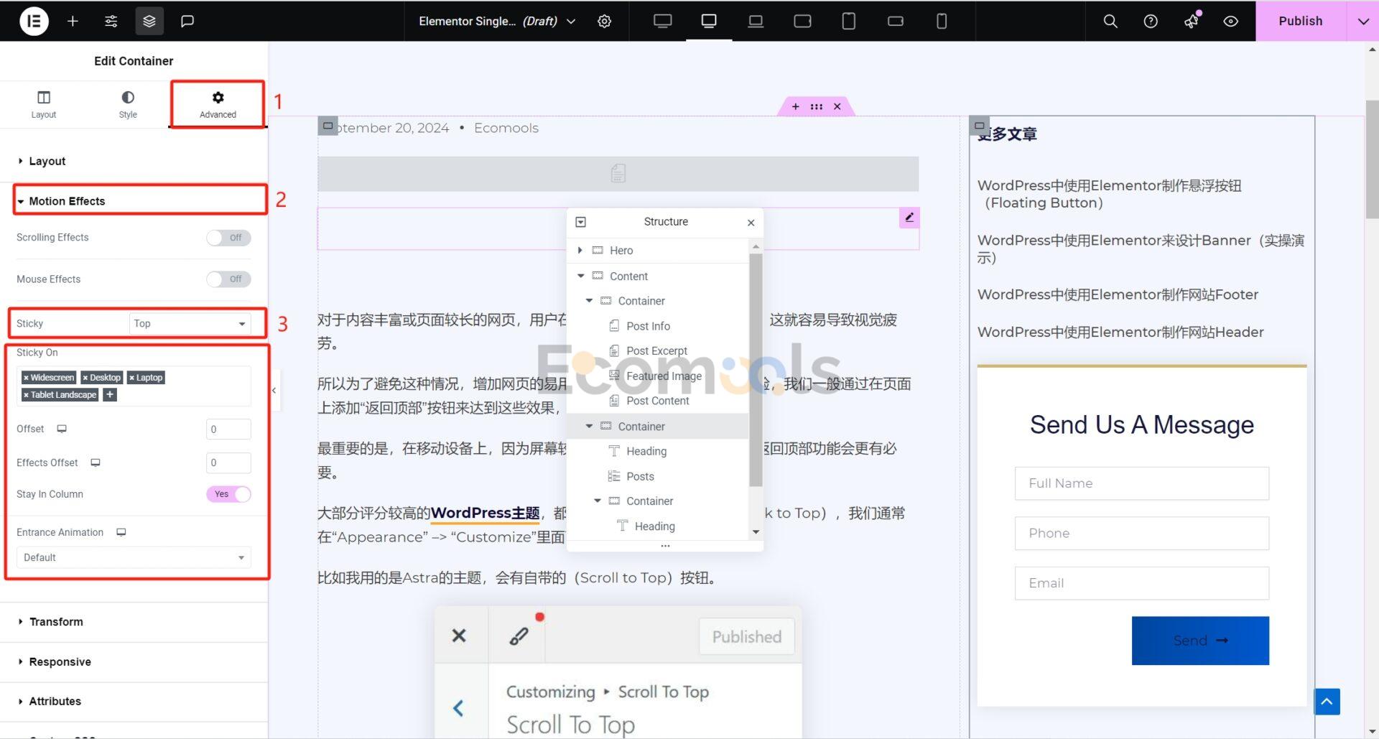Open document title dropdown chevron
1379x739 pixels.
point(571,21)
